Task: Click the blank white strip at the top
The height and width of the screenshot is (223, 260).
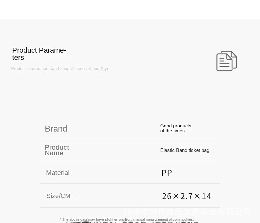Action: [x=130, y=10]
